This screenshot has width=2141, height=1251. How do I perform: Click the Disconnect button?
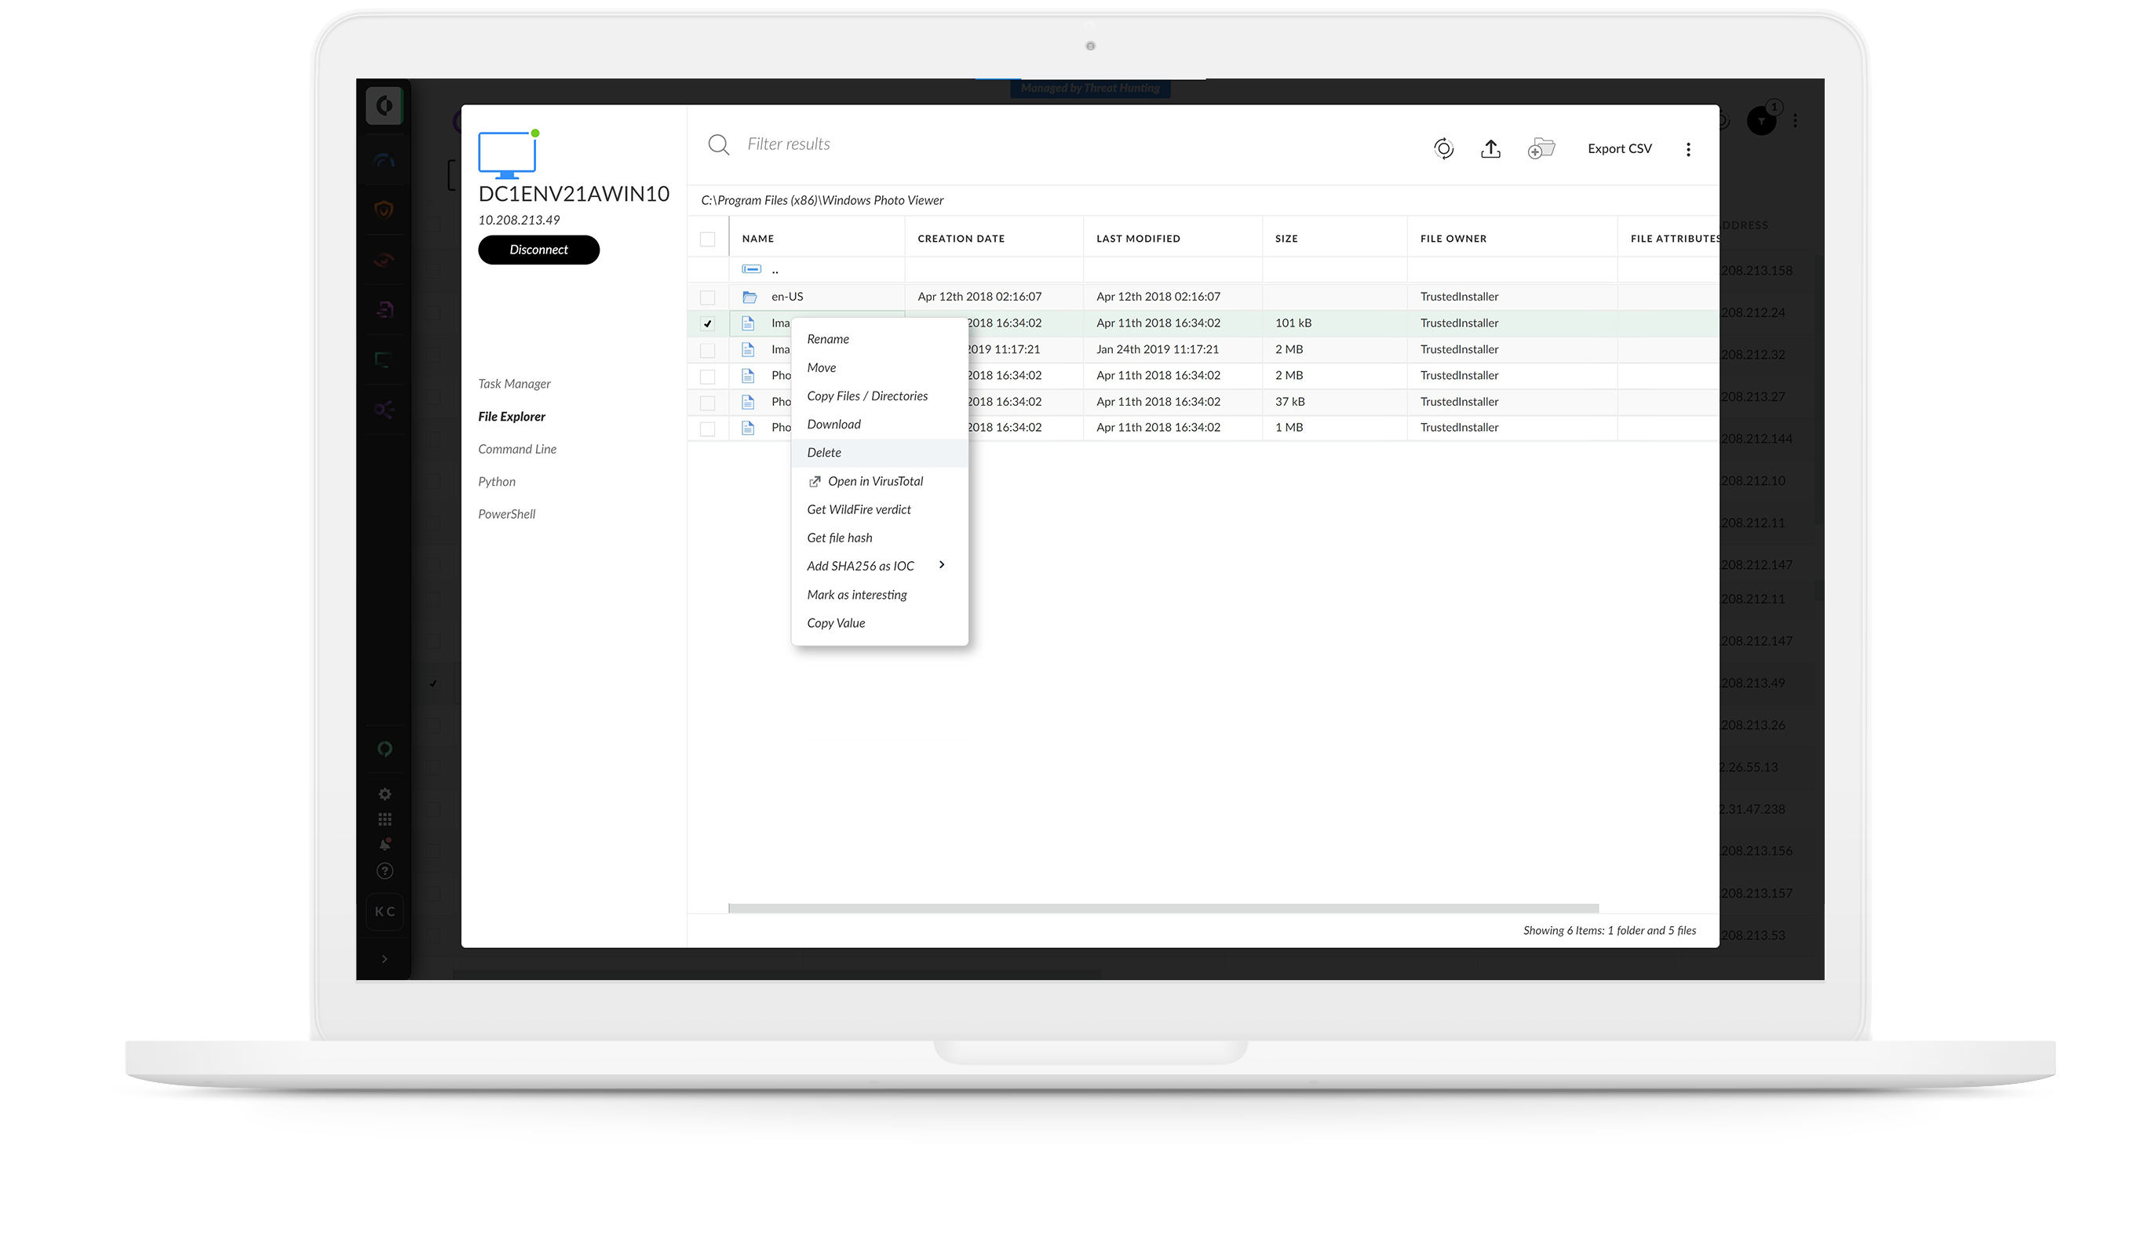point(538,249)
